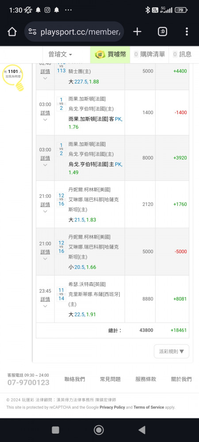Image resolution: width=199 pixels, height=442 pixels.
Task: Open the 買噱幣 tab
Action: (x=110, y=54)
